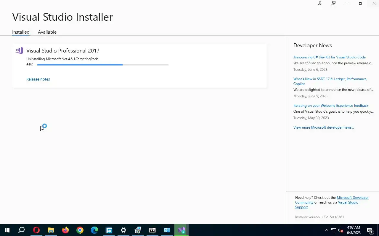Launch Opera browser from taskbar
The height and width of the screenshot is (236, 379).
(x=36, y=230)
